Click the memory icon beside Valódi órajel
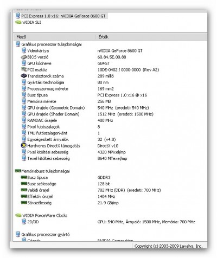Image resolution: width=217 pixels, height=258 pixels. coord(24,190)
